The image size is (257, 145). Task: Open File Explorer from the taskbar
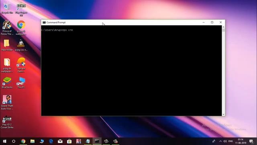[33, 141]
